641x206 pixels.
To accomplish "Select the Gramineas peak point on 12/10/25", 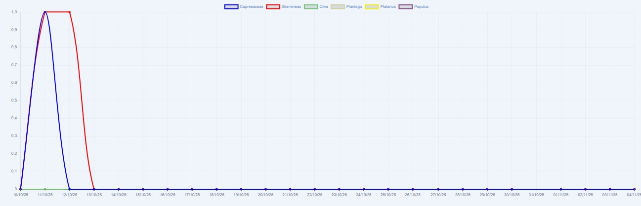I will pyautogui.click(x=69, y=12).
